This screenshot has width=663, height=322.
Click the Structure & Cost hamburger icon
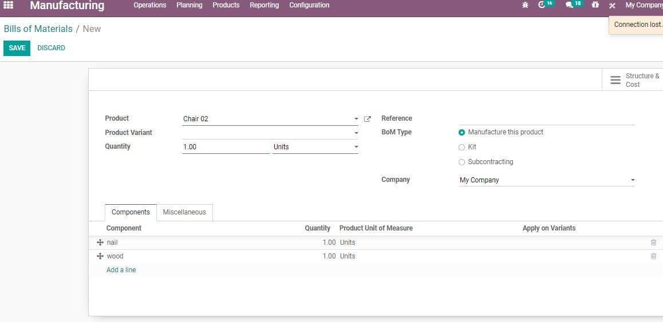[615, 80]
